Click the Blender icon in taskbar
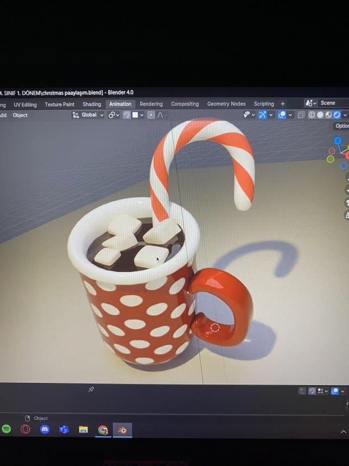Viewport: 349px width, 466px height. (122, 430)
